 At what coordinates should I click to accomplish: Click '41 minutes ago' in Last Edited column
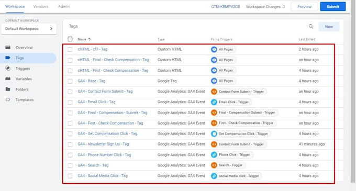click(311, 144)
